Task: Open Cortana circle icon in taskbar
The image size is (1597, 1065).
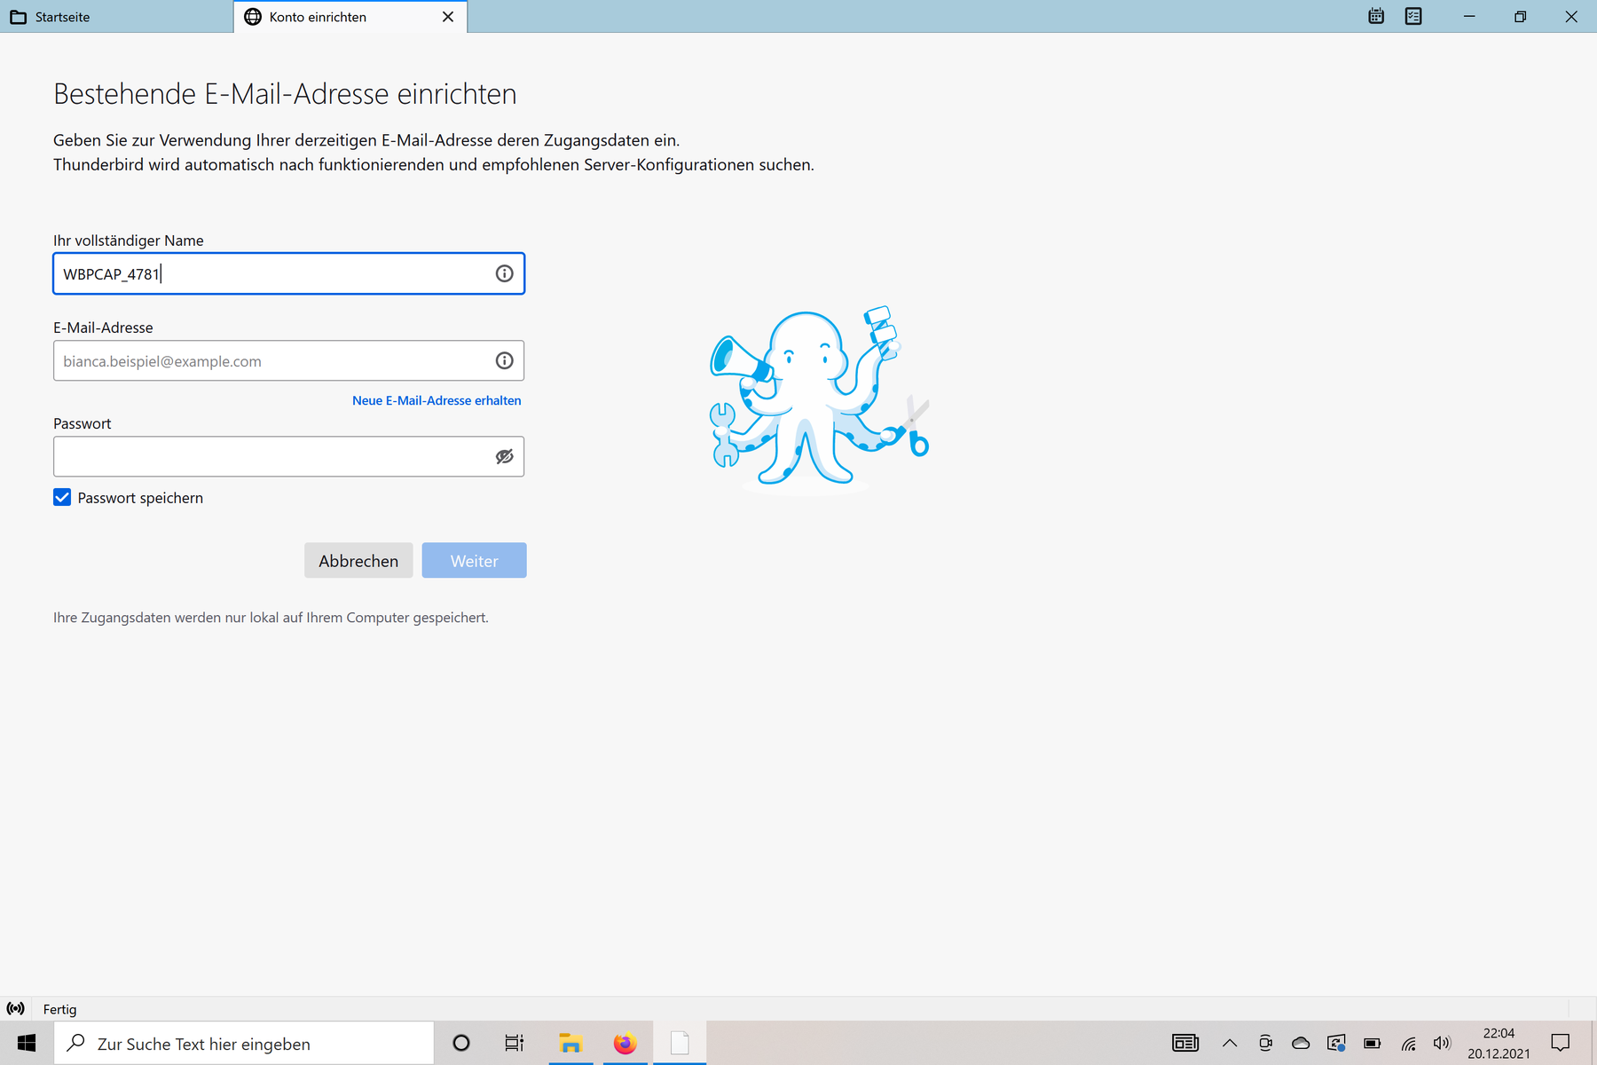Action: click(461, 1043)
